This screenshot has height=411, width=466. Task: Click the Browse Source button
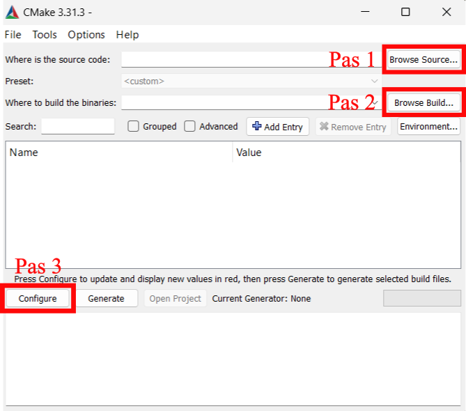click(423, 60)
